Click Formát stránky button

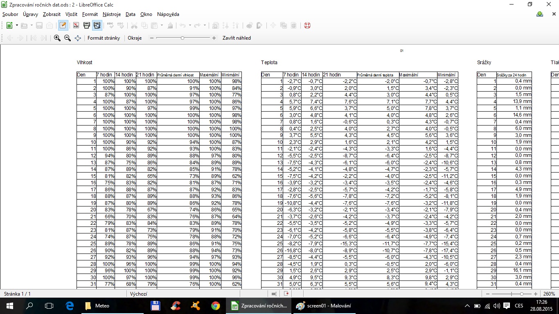pos(104,38)
